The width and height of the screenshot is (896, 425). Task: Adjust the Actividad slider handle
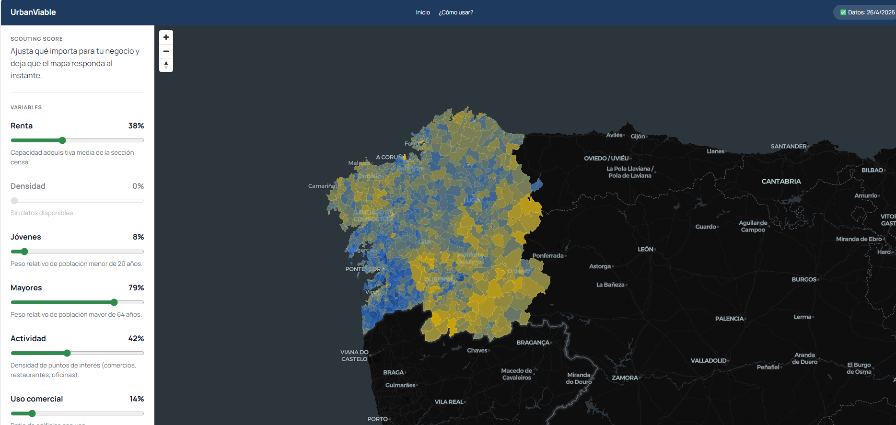pos(67,353)
